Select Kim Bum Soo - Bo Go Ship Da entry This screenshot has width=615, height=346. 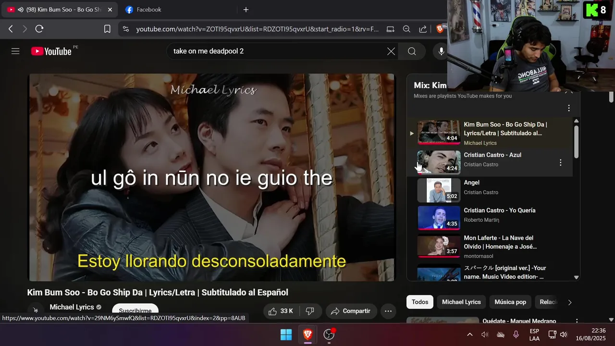[490, 133]
